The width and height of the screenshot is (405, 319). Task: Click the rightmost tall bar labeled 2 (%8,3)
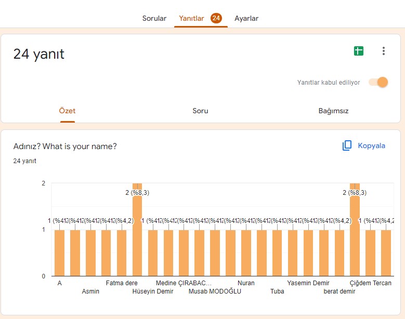pyautogui.click(x=355, y=234)
